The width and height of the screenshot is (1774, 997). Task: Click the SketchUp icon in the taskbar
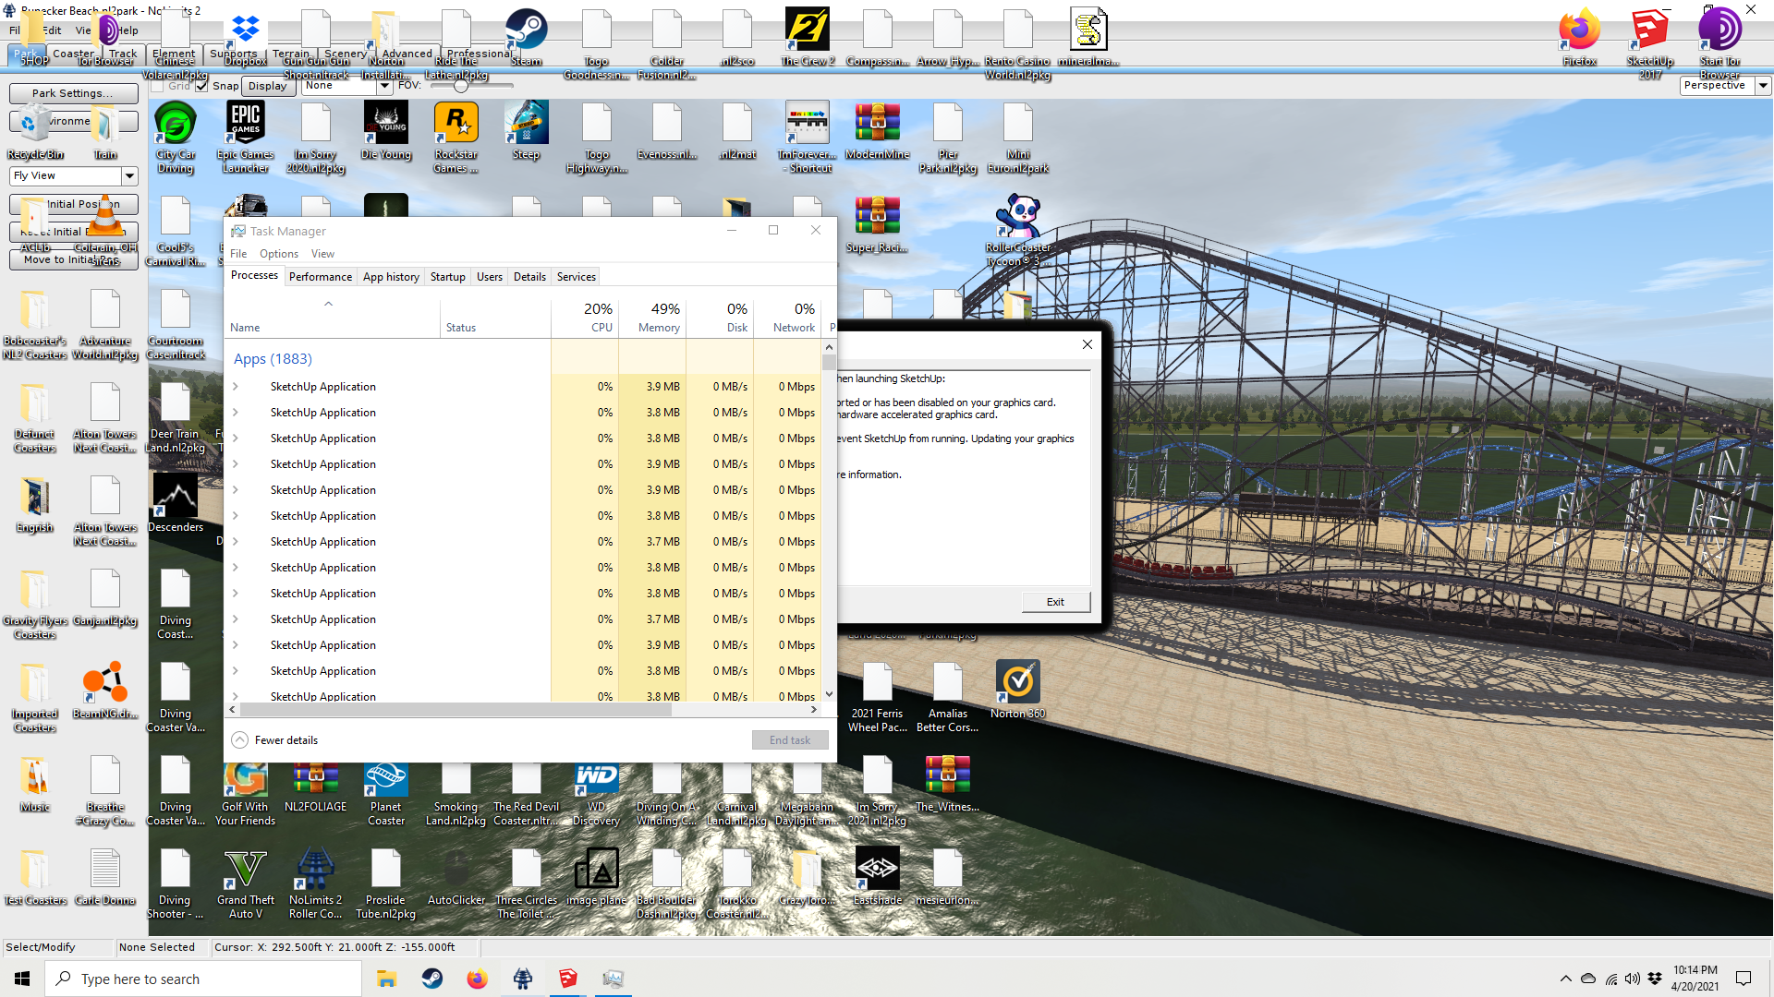click(x=567, y=979)
